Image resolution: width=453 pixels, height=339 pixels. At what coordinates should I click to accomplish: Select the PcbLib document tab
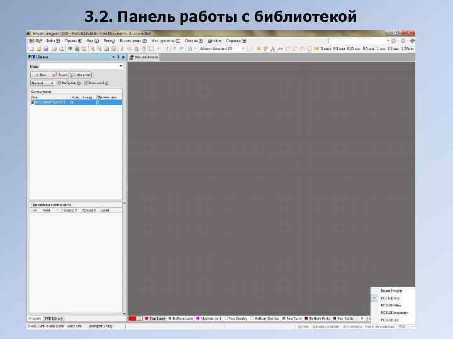pyautogui.click(x=144, y=57)
